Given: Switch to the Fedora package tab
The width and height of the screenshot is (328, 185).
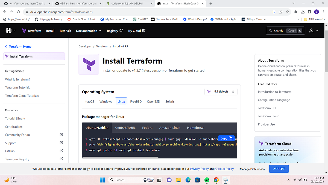Looking at the screenshot, I should (x=147, y=128).
